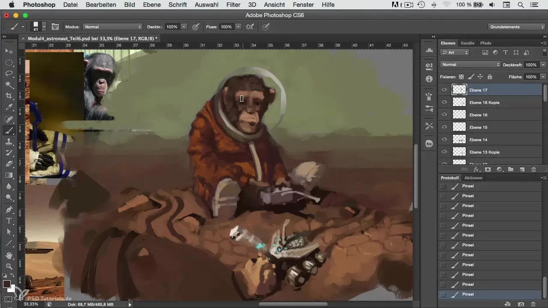Select the Dodge tool
The width and height of the screenshot is (548, 308).
point(9,198)
